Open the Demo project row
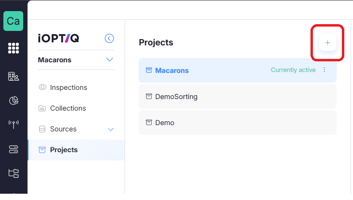The image size is (353, 200). point(238,123)
